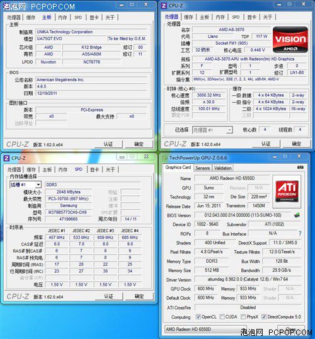
Task: Click 确定 button in processor CPU-Z window
Action: [x=296, y=144]
